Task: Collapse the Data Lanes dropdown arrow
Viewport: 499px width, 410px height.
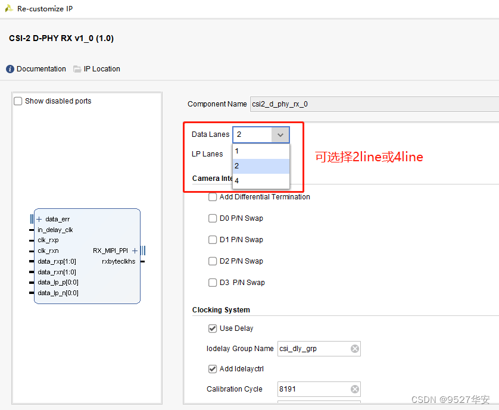Action: coord(280,135)
